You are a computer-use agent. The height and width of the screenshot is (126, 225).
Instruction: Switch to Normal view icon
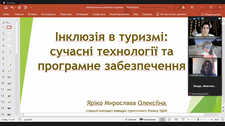162,119
